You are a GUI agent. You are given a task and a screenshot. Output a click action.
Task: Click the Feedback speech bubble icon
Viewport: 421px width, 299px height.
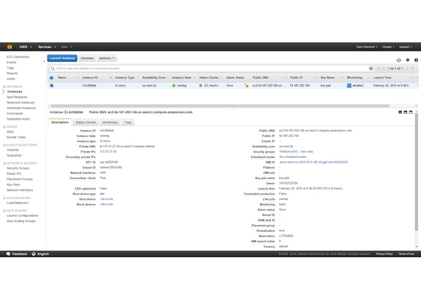tap(8, 254)
